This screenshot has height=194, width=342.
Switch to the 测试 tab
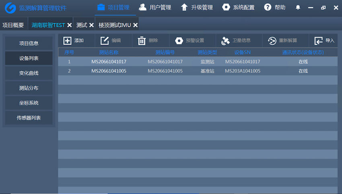tap(82, 25)
